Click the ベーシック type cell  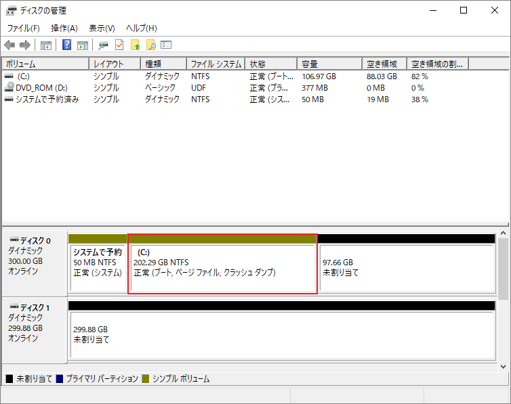tap(161, 88)
